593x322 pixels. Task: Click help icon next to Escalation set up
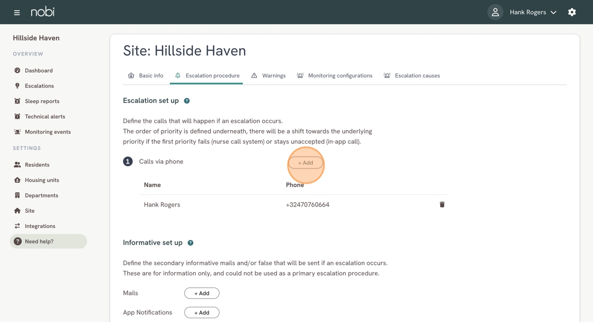(187, 101)
